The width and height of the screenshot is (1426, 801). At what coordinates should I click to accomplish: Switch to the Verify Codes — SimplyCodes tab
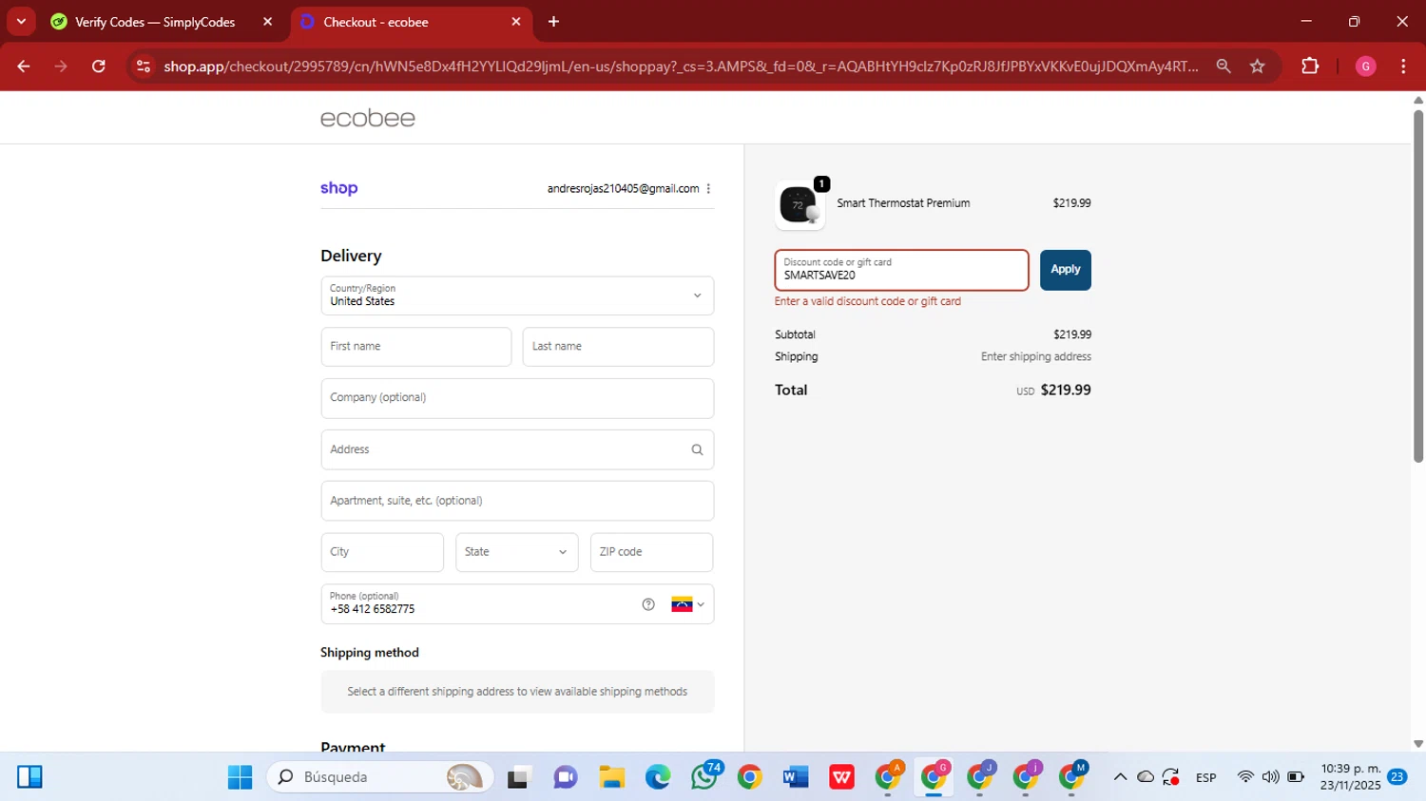155,22
